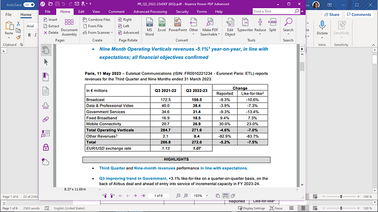The height and width of the screenshot is (212, 378).
Task: Toggle Italic in the Word ribbon
Action: [x=35, y=35]
